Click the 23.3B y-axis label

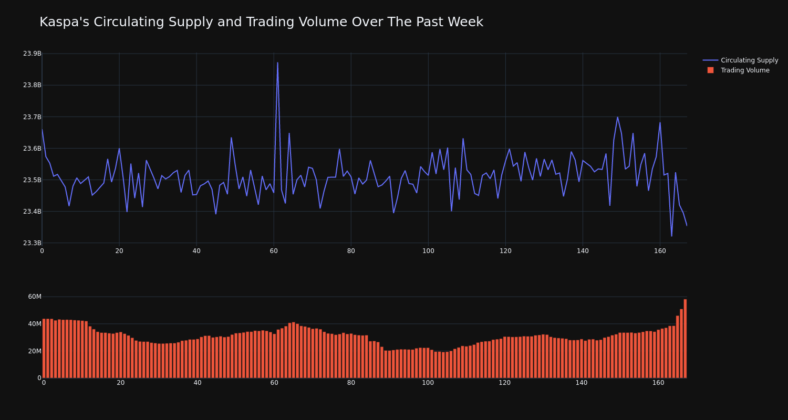32,243
